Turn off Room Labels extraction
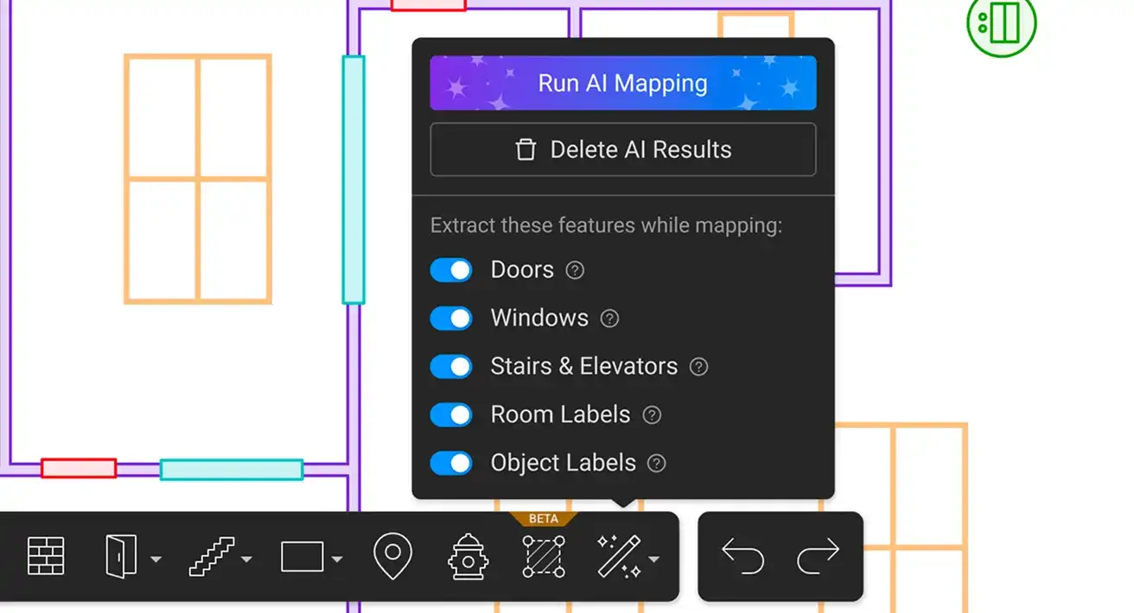Image resolution: width=1134 pixels, height=613 pixels. point(451,415)
